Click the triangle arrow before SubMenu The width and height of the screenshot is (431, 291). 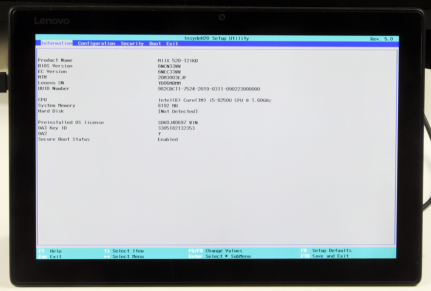tap(227, 256)
